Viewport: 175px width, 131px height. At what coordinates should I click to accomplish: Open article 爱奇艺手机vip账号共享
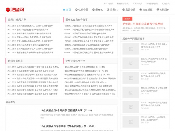[x=89, y=30]
